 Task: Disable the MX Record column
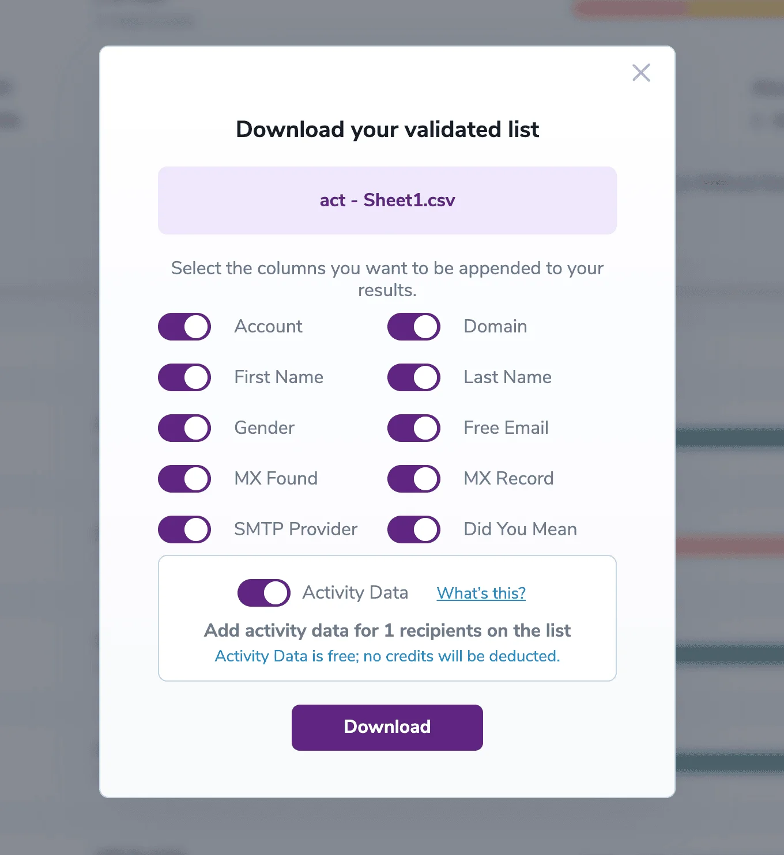(414, 478)
